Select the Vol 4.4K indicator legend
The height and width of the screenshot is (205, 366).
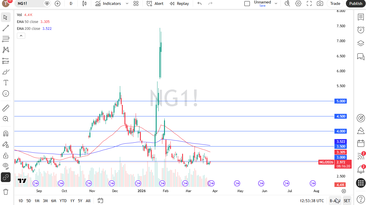pos(25,15)
